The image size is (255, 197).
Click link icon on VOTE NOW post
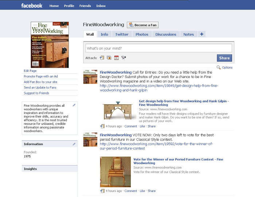click(102, 191)
